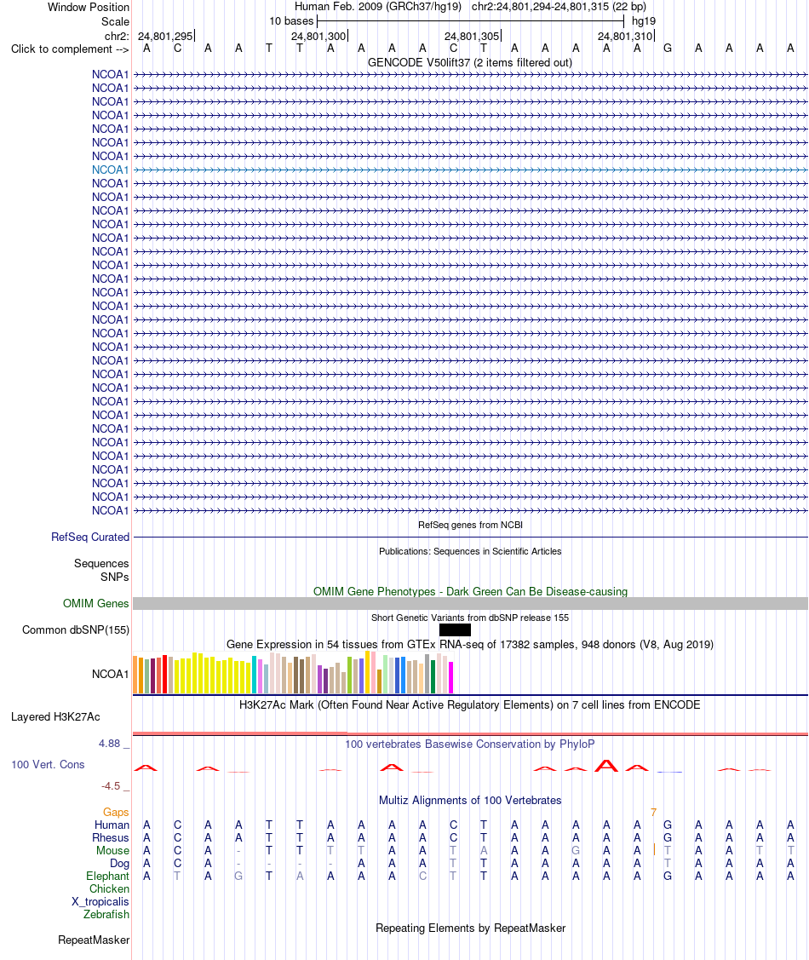Click the hg19 assembly label on scale row
This screenshot has height=960, width=809.
click(x=644, y=20)
